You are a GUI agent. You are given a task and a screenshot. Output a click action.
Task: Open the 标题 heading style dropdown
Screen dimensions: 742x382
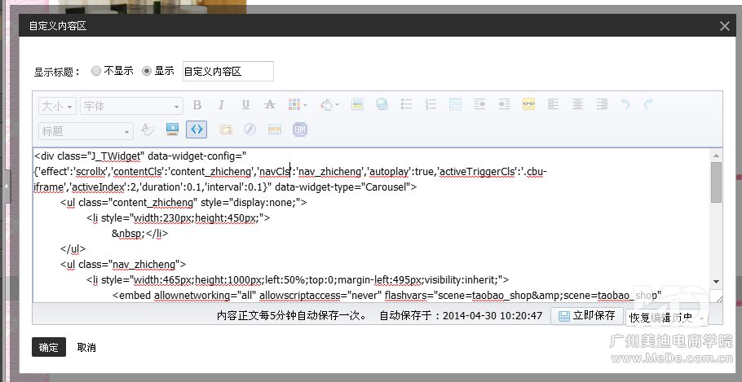(86, 131)
